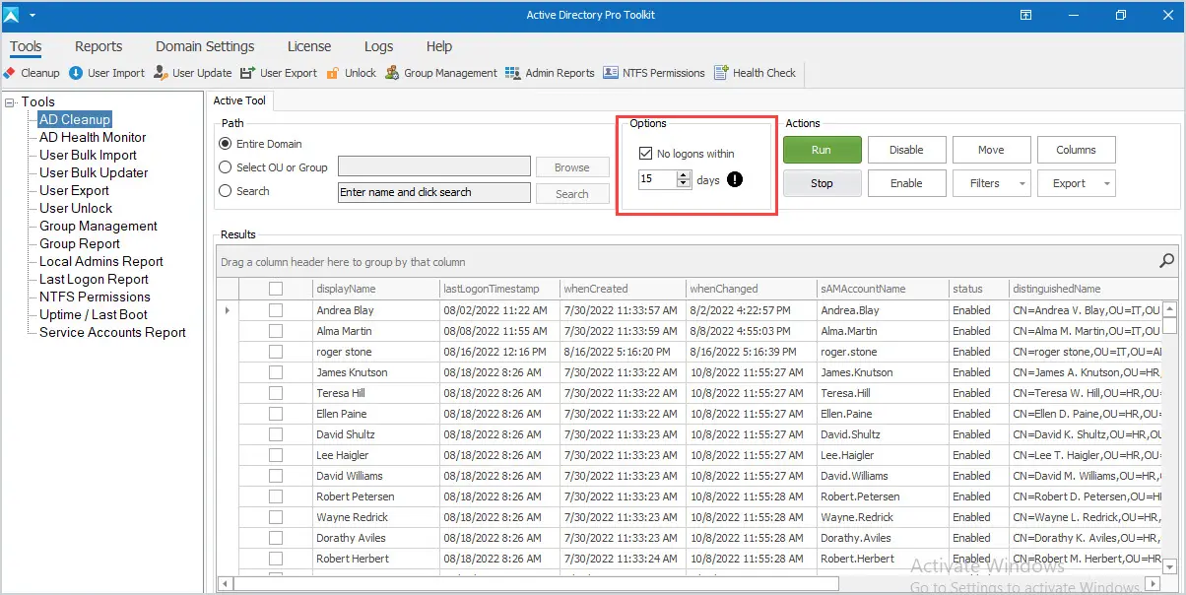Run Health Check from toolbar
This screenshot has height=595, width=1186.
coord(755,73)
